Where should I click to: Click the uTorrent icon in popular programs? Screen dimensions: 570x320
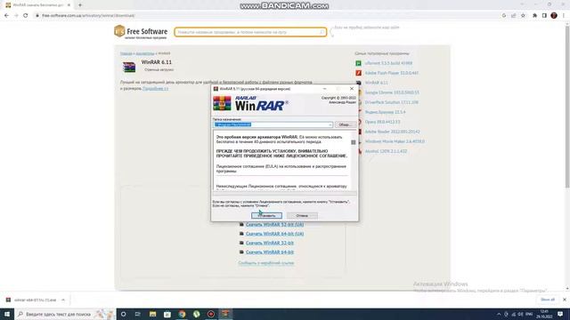click(358, 63)
